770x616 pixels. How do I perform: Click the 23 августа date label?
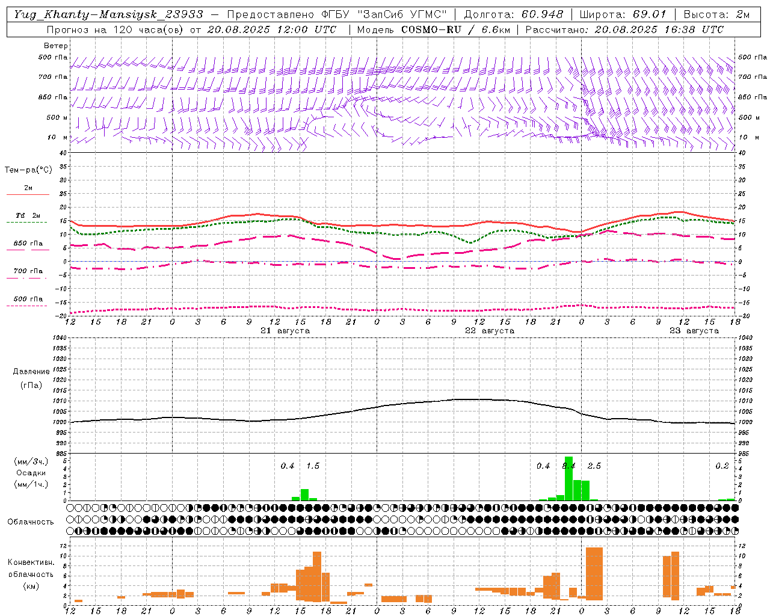694,331
